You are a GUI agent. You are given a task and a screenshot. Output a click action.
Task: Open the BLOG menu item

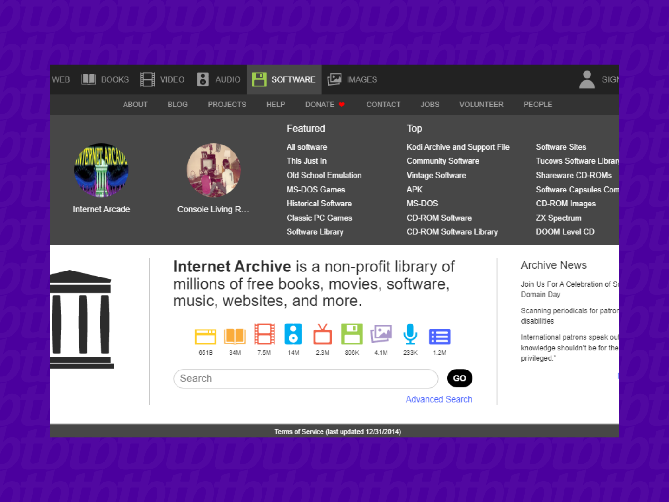(177, 105)
